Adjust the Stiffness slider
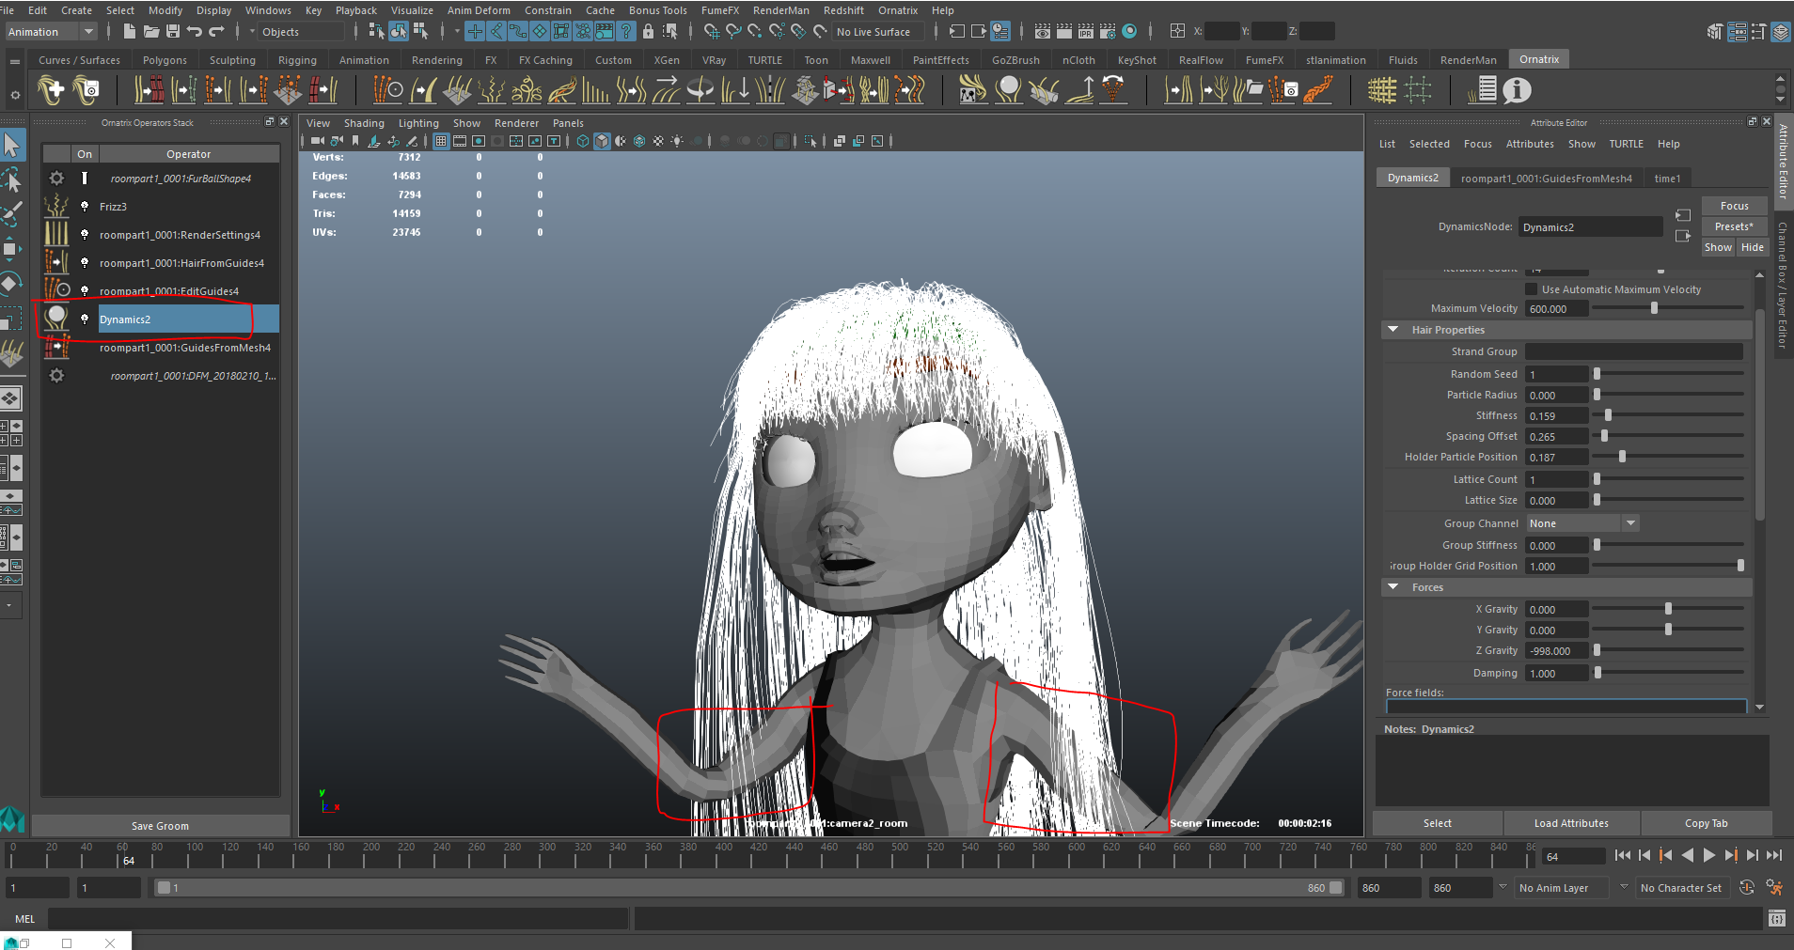Screen dimensions: 1794x950 (1608, 415)
